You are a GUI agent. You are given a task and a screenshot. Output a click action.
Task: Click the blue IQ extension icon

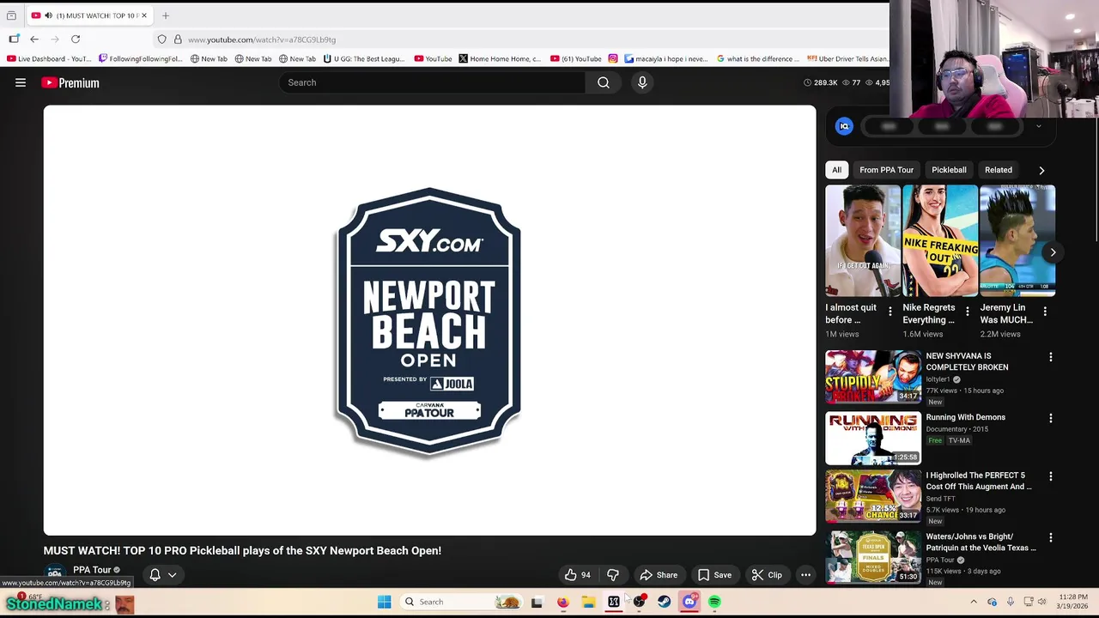click(x=844, y=126)
